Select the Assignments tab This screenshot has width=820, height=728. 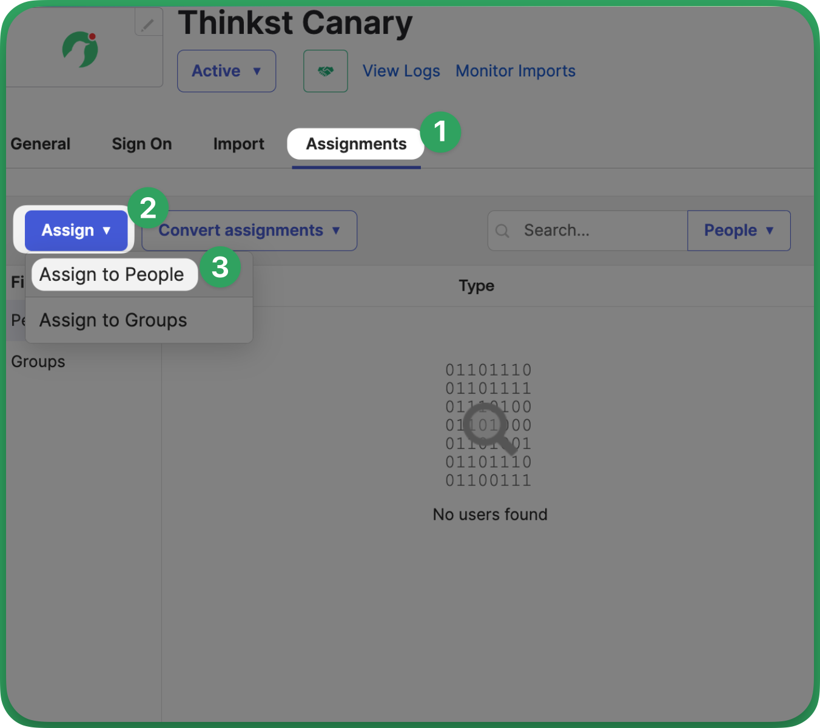coord(356,144)
